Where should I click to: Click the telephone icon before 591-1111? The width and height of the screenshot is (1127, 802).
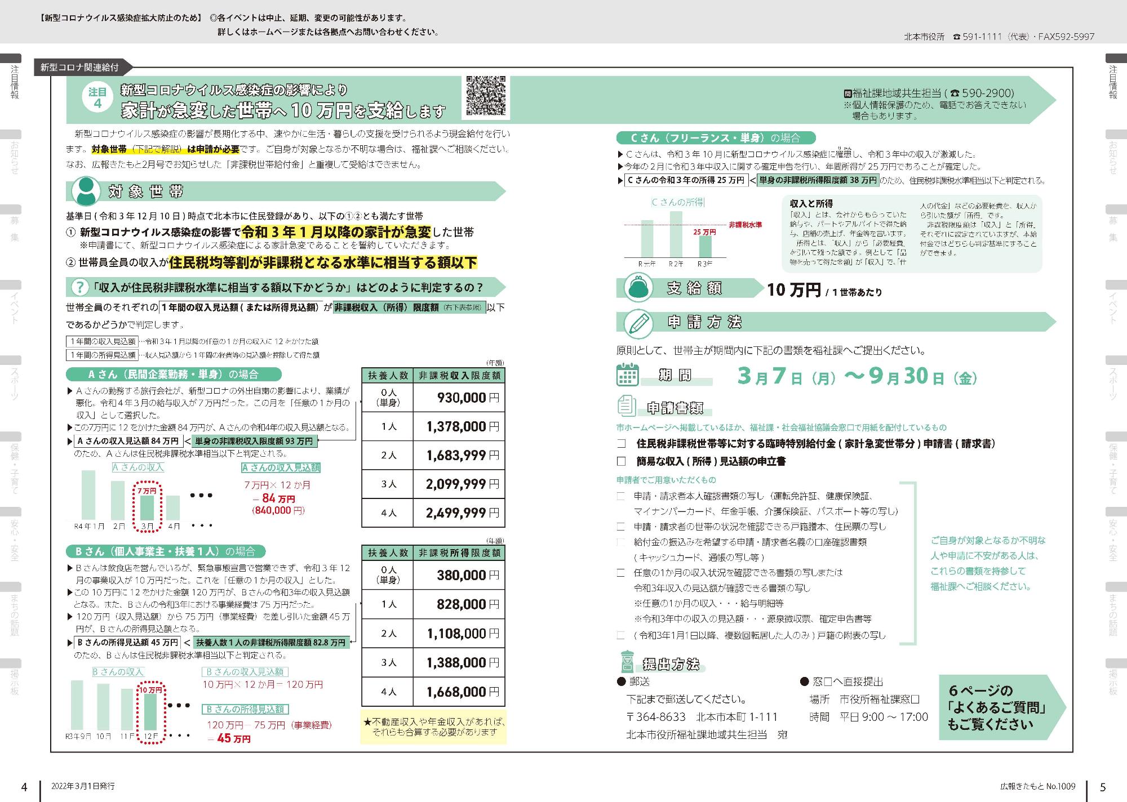[x=956, y=37]
